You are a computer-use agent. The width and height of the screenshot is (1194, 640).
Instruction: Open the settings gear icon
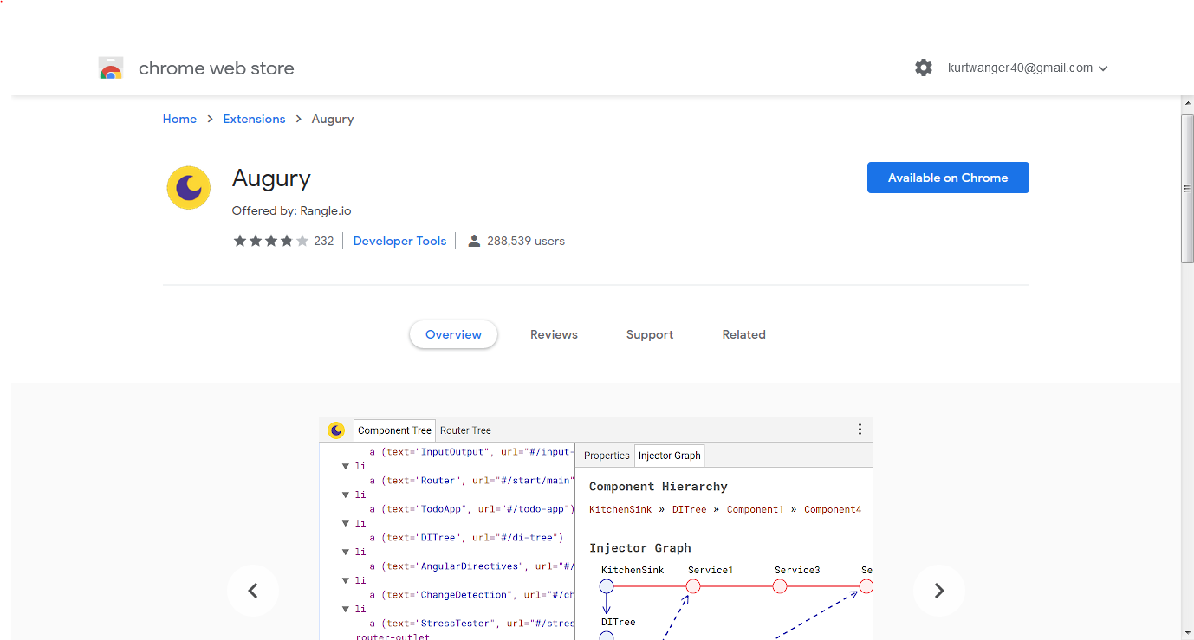923,68
